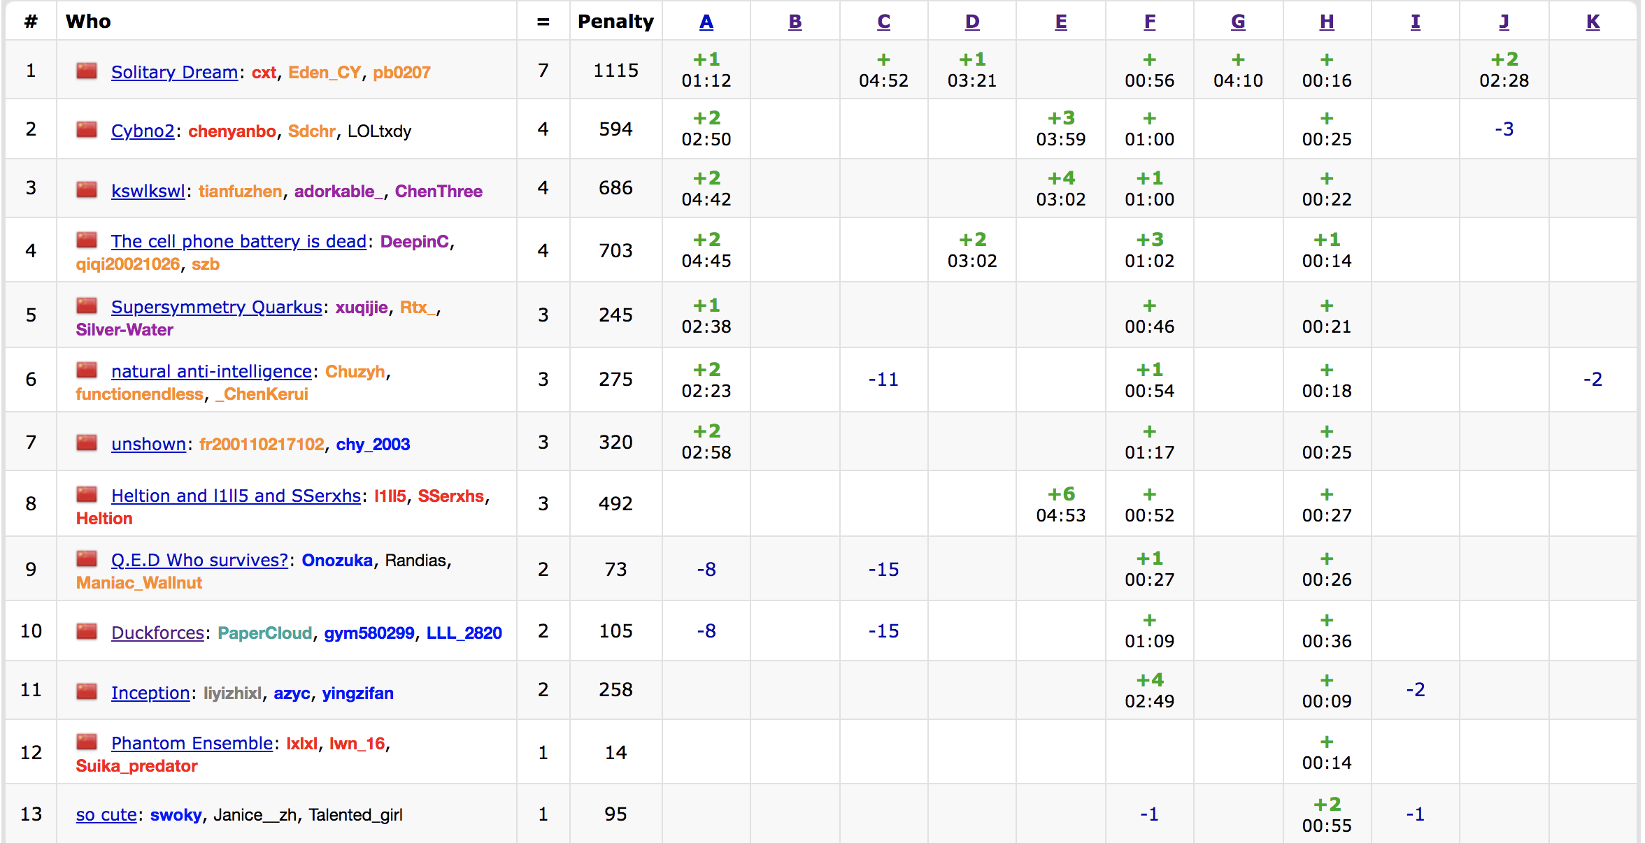Open problem A column header link
Image resolution: width=1645 pixels, height=843 pixels.
pos(706,22)
